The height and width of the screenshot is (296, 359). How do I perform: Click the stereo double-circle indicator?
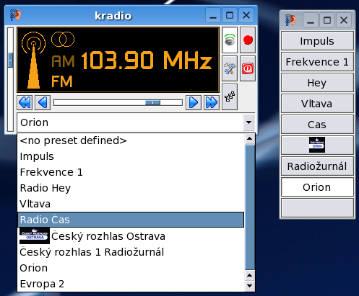(x=63, y=39)
